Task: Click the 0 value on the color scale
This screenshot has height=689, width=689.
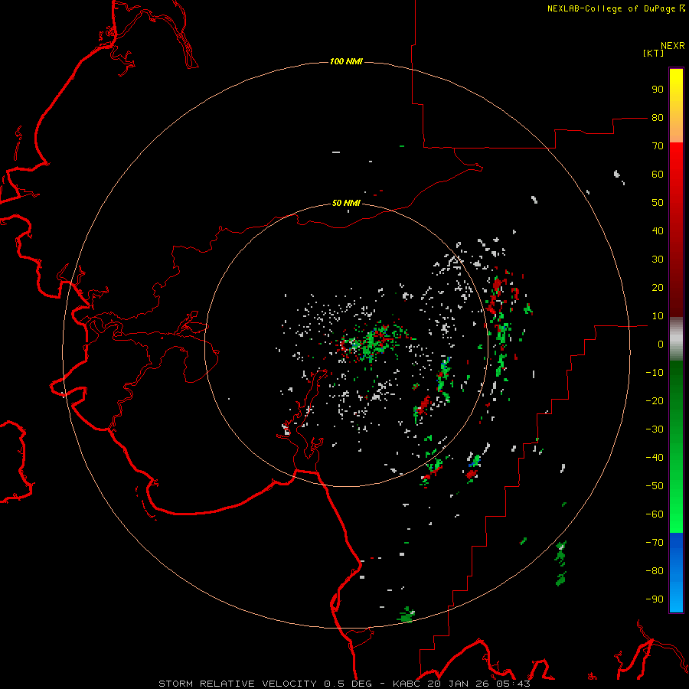Action: [x=661, y=344]
